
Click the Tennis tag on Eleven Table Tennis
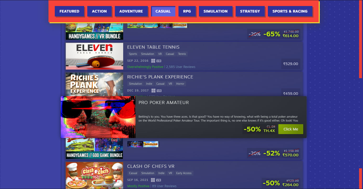coord(182,54)
